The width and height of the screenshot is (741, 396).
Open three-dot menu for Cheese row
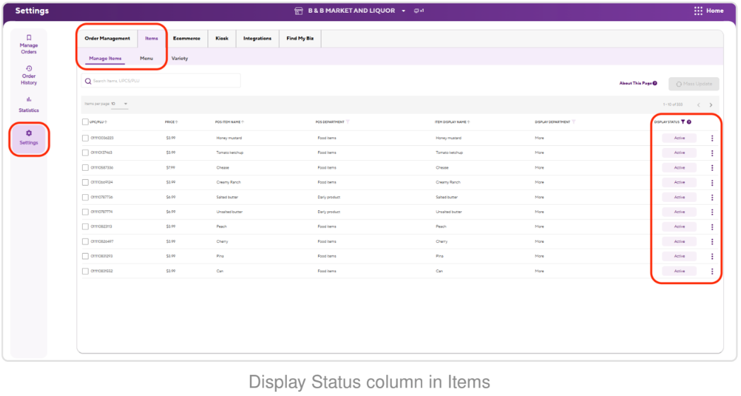(712, 168)
